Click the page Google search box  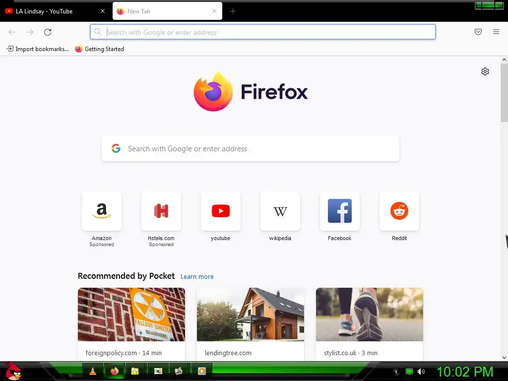(251, 149)
